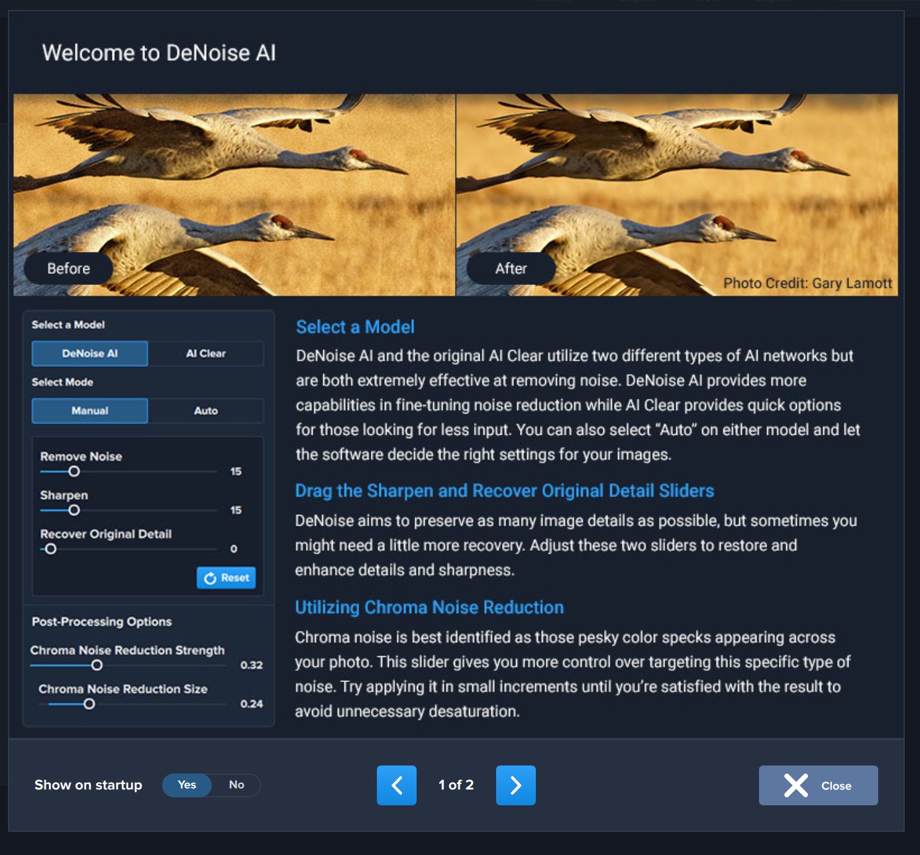Click the Chroma size value 0.24
The width and height of the screenshot is (920, 855).
[252, 704]
